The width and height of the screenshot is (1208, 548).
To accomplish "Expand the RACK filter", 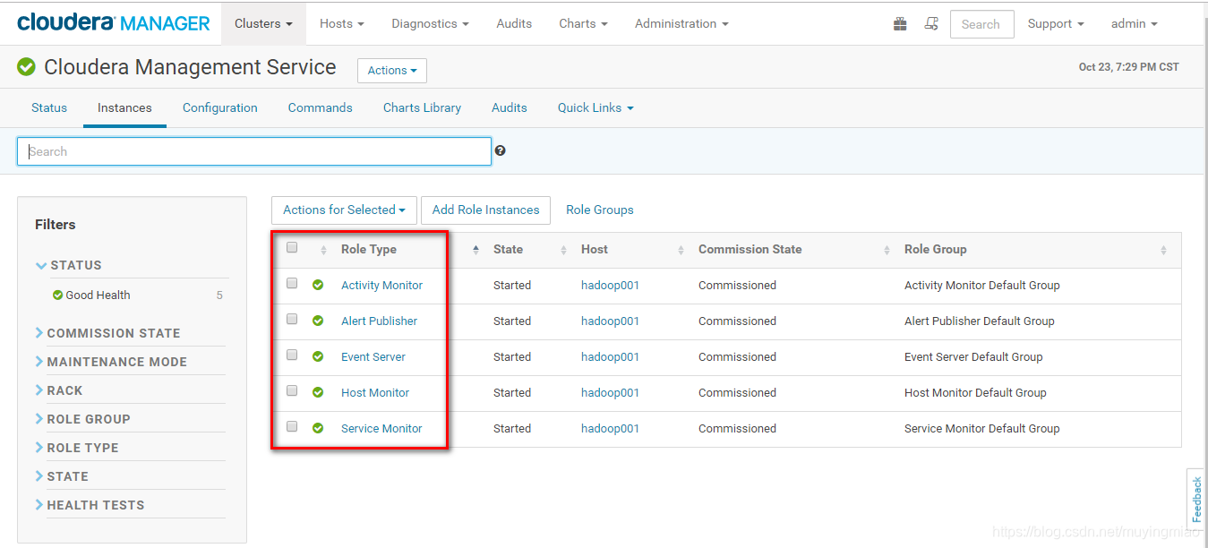I will coord(59,390).
